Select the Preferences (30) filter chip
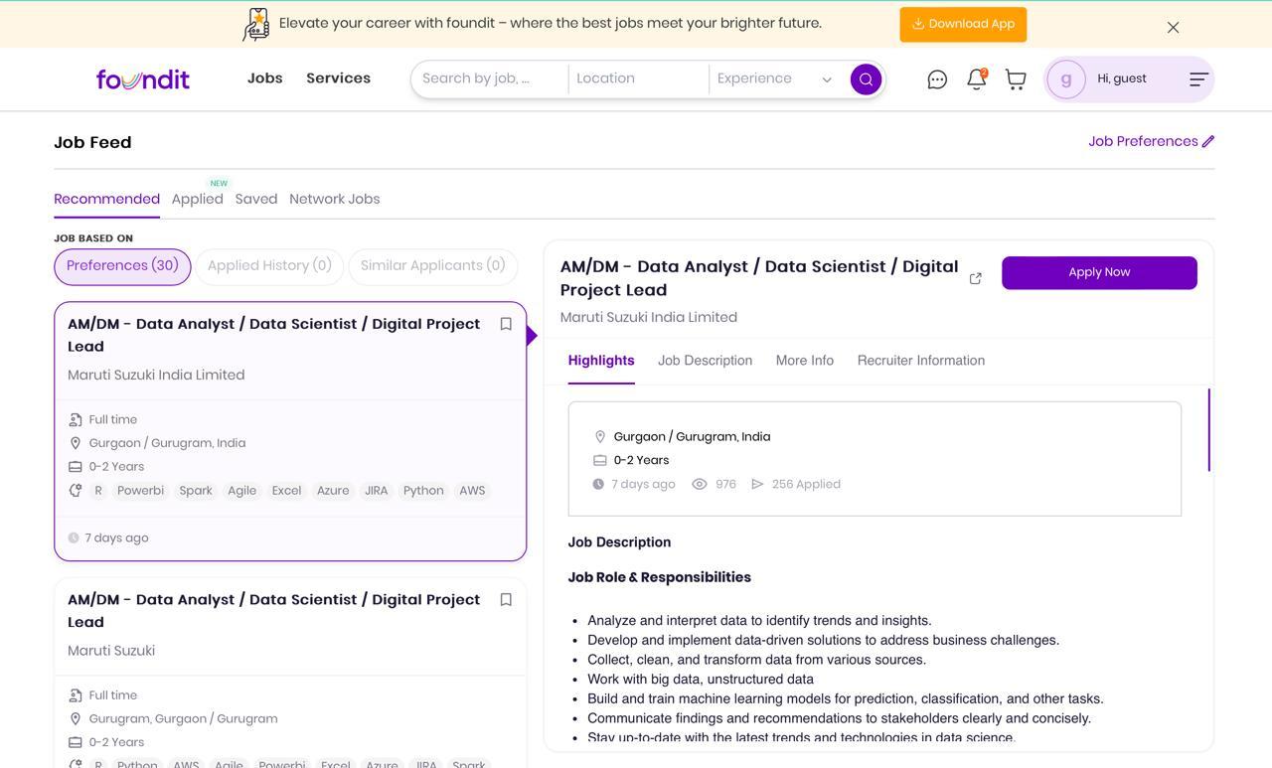The width and height of the screenshot is (1272, 768). (x=122, y=266)
